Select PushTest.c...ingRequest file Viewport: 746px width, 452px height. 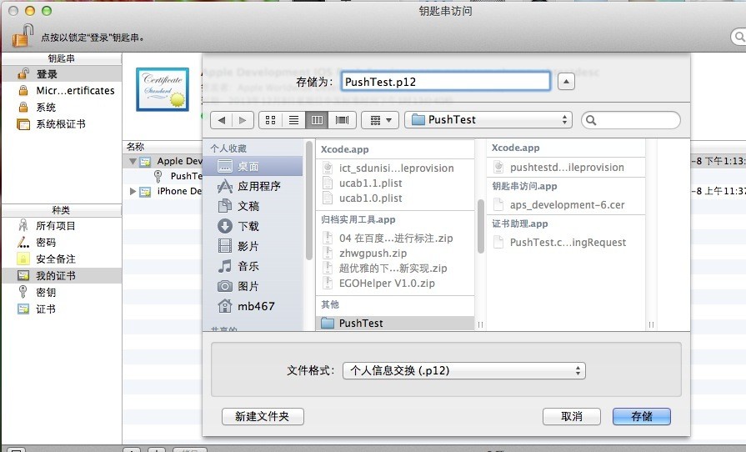[566, 242]
